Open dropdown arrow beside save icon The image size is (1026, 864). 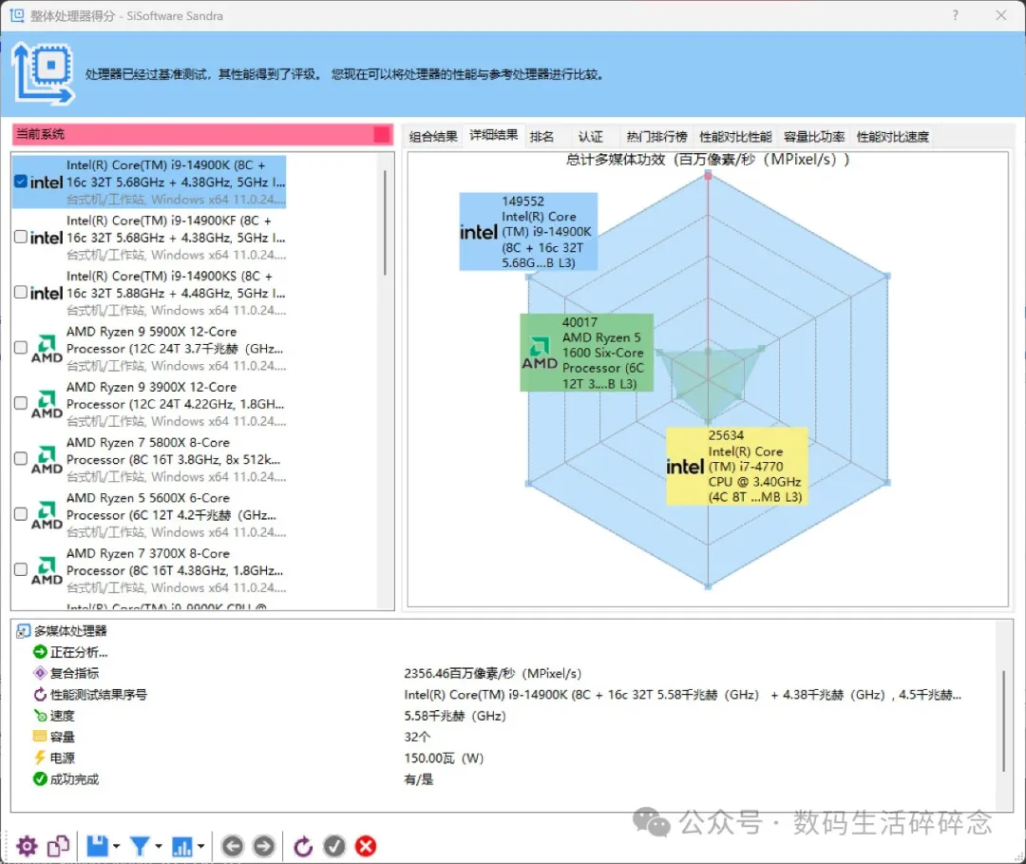(x=117, y=846)
